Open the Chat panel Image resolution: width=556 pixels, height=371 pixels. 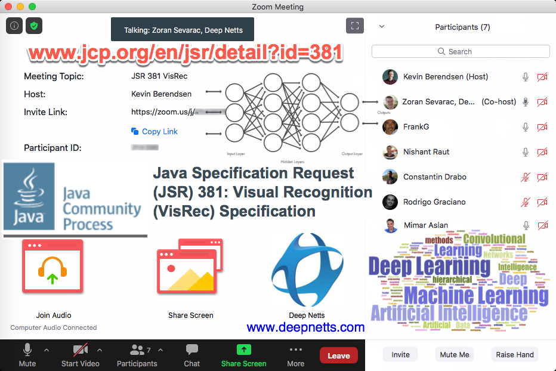click(192, 355)
